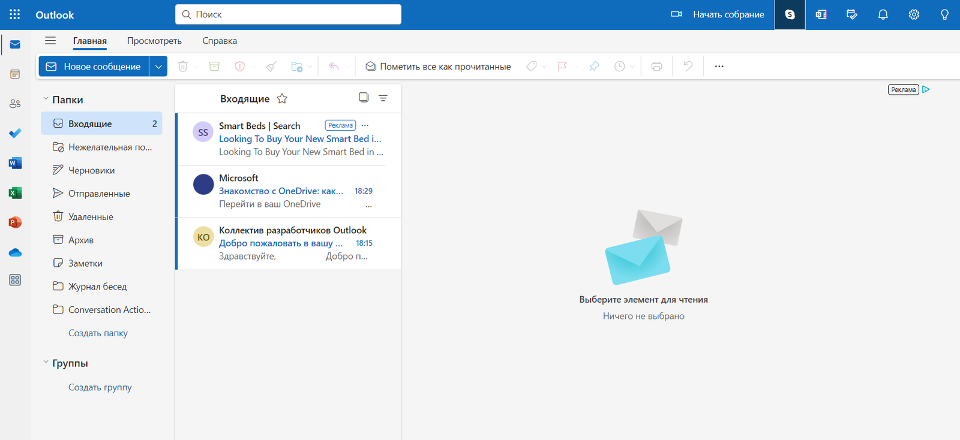Viewport: 960px width, 440px height.
Task: Collapse the Группы section chevron
Action: (x=46, y=362)
